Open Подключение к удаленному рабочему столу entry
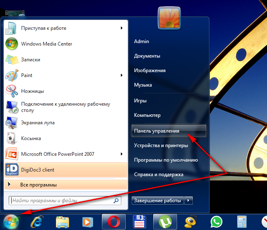 [66, 107]
